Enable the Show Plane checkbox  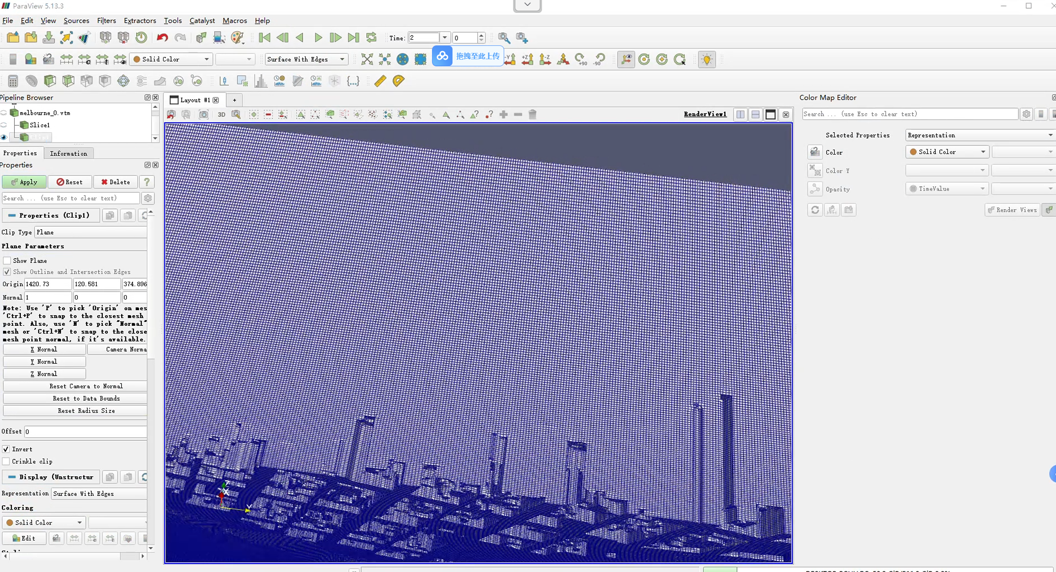coord(7,261)
